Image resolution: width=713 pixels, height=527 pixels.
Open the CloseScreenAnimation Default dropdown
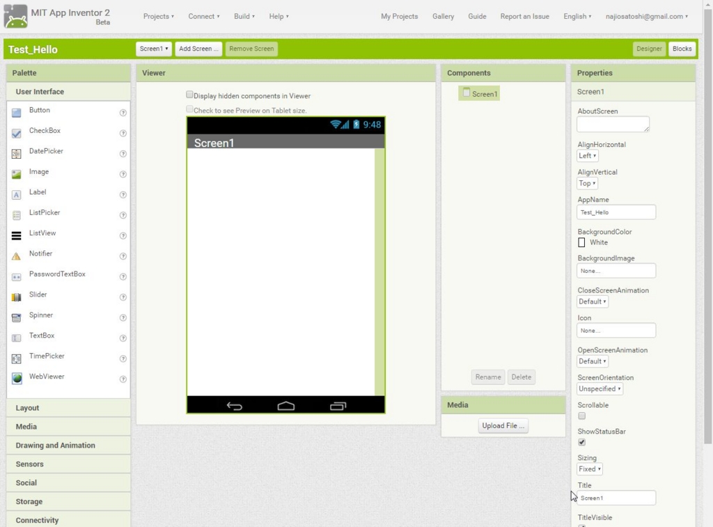coord(593,301)
